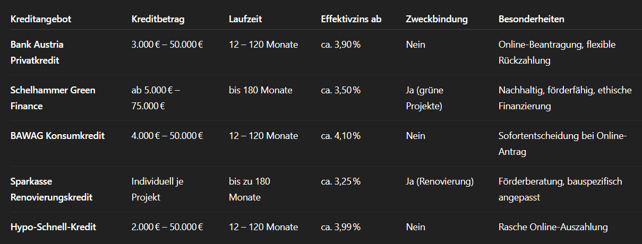
Task: Select Sparkasse Renovierungskredit row name
Action: [52, 189]
